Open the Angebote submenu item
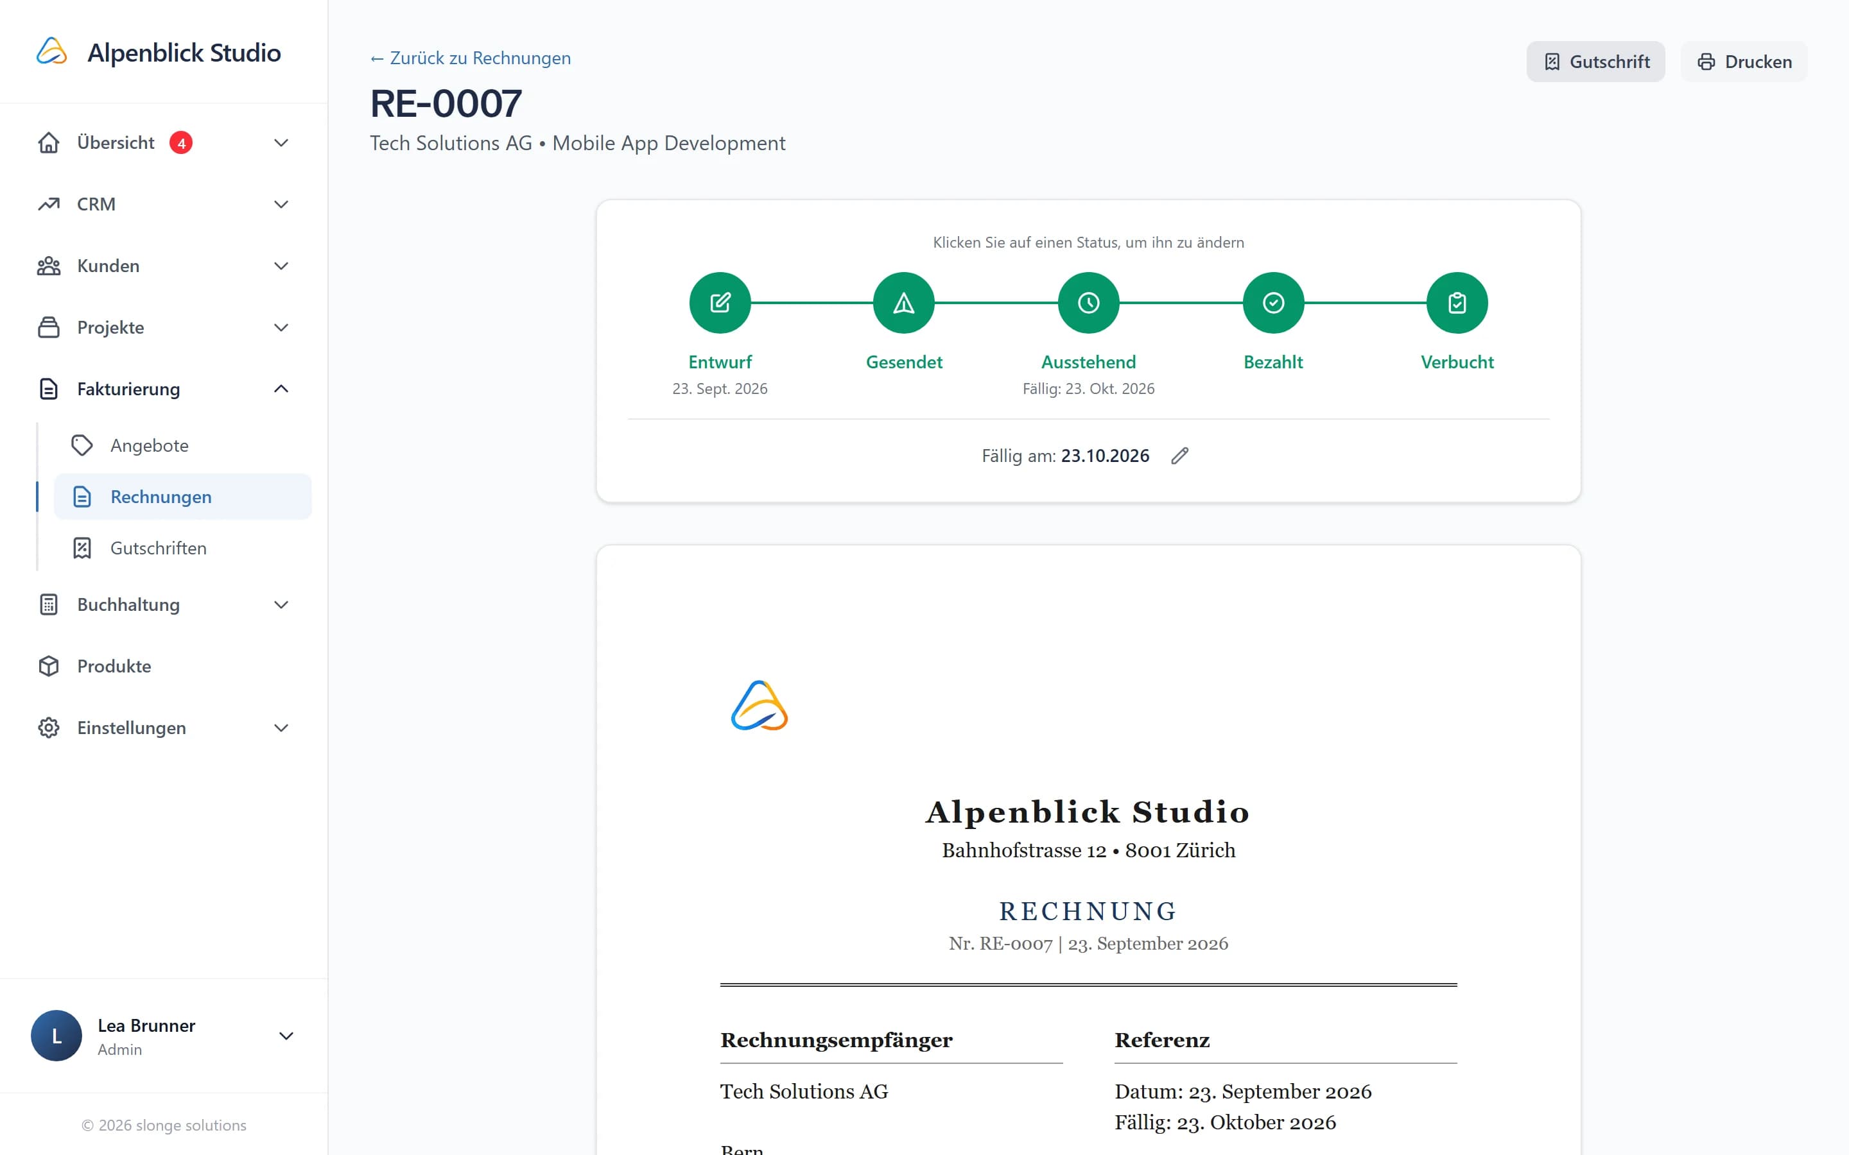This screenshot has width=1849, height=1155. (182, 445)
